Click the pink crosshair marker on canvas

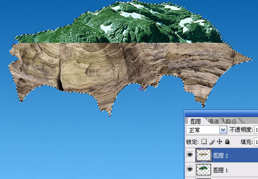pos(141,89)
